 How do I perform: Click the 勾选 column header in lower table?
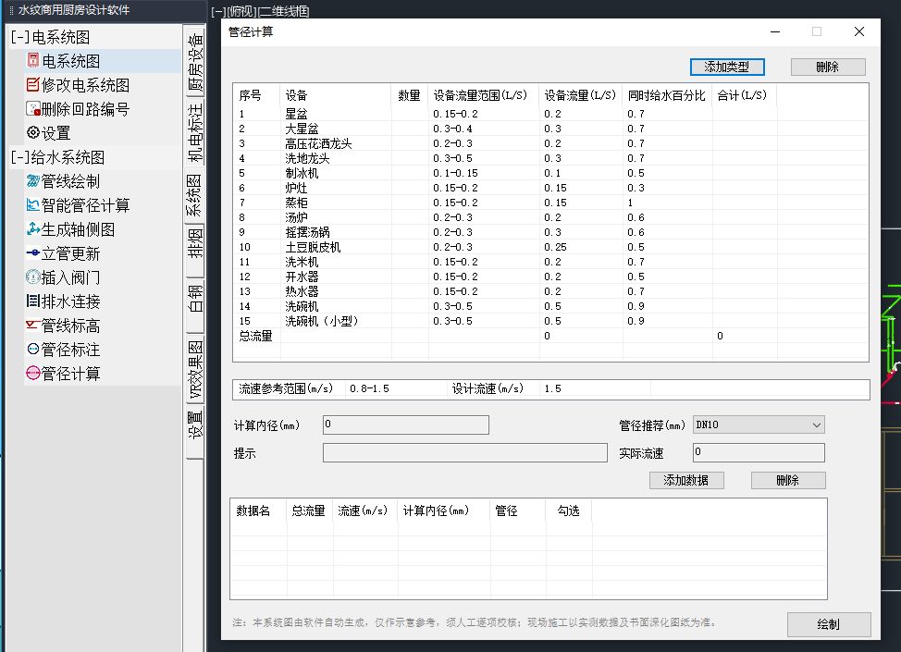tap(568, 511)
